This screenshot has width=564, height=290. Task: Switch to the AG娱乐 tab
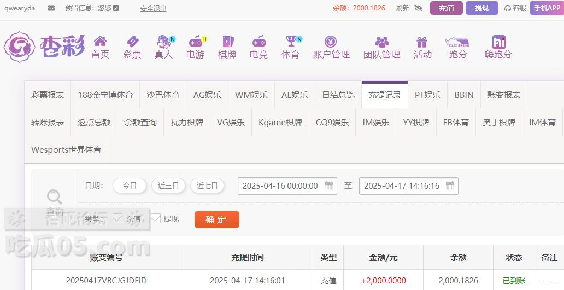pyautogui.click(x=207, y=95)
